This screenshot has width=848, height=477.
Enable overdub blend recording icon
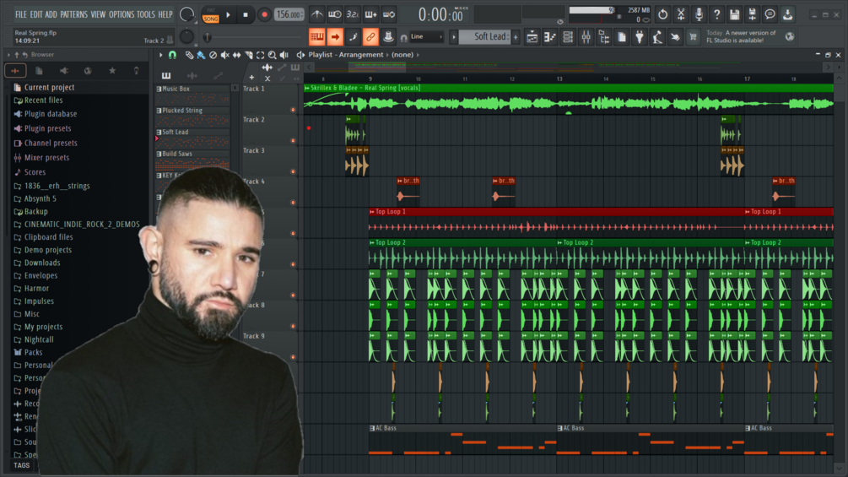(x=370, y=14)
